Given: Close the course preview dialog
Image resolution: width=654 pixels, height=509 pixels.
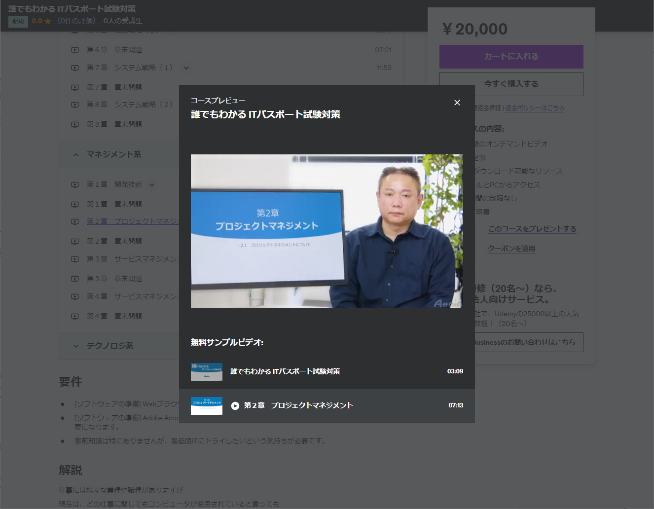Looking at the screenshot, I should tap(457, 103).
